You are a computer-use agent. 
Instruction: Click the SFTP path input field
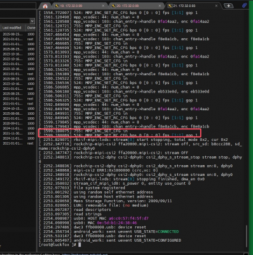(15, 21)
